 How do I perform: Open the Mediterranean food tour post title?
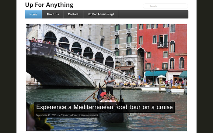pos(104,107)
